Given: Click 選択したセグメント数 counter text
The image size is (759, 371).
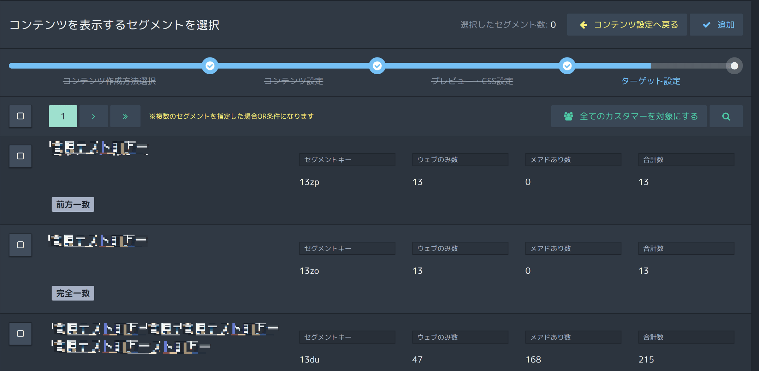Looking at the screenshot, I should (508, 25).
